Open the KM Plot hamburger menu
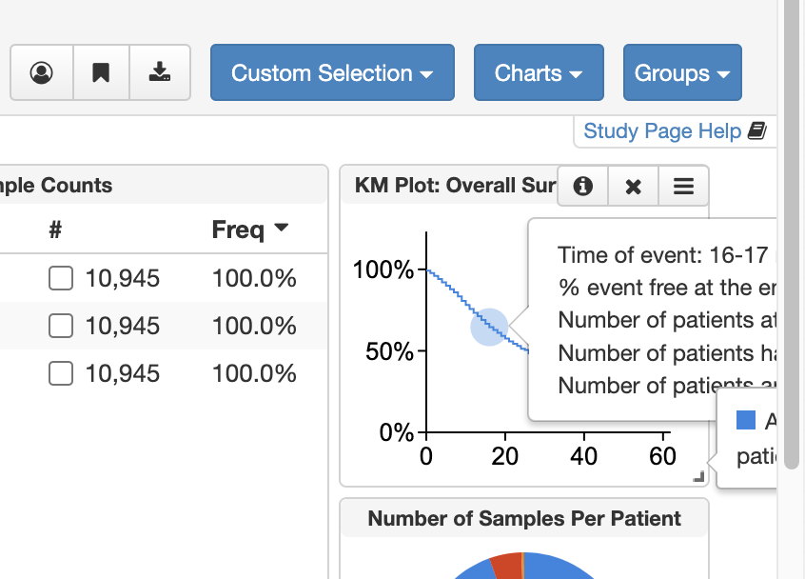805x579 pixels. click(x=683, y=186)
